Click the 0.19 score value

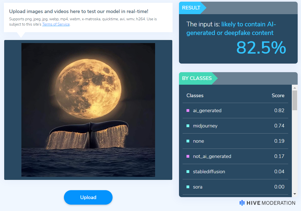(x=279, y=141)
